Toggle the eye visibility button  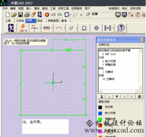click(x=139, y=97)
